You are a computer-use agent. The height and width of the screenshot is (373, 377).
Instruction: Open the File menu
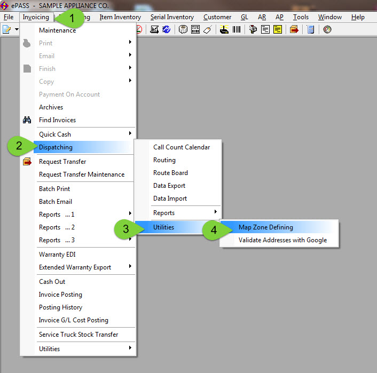(9, 17)
